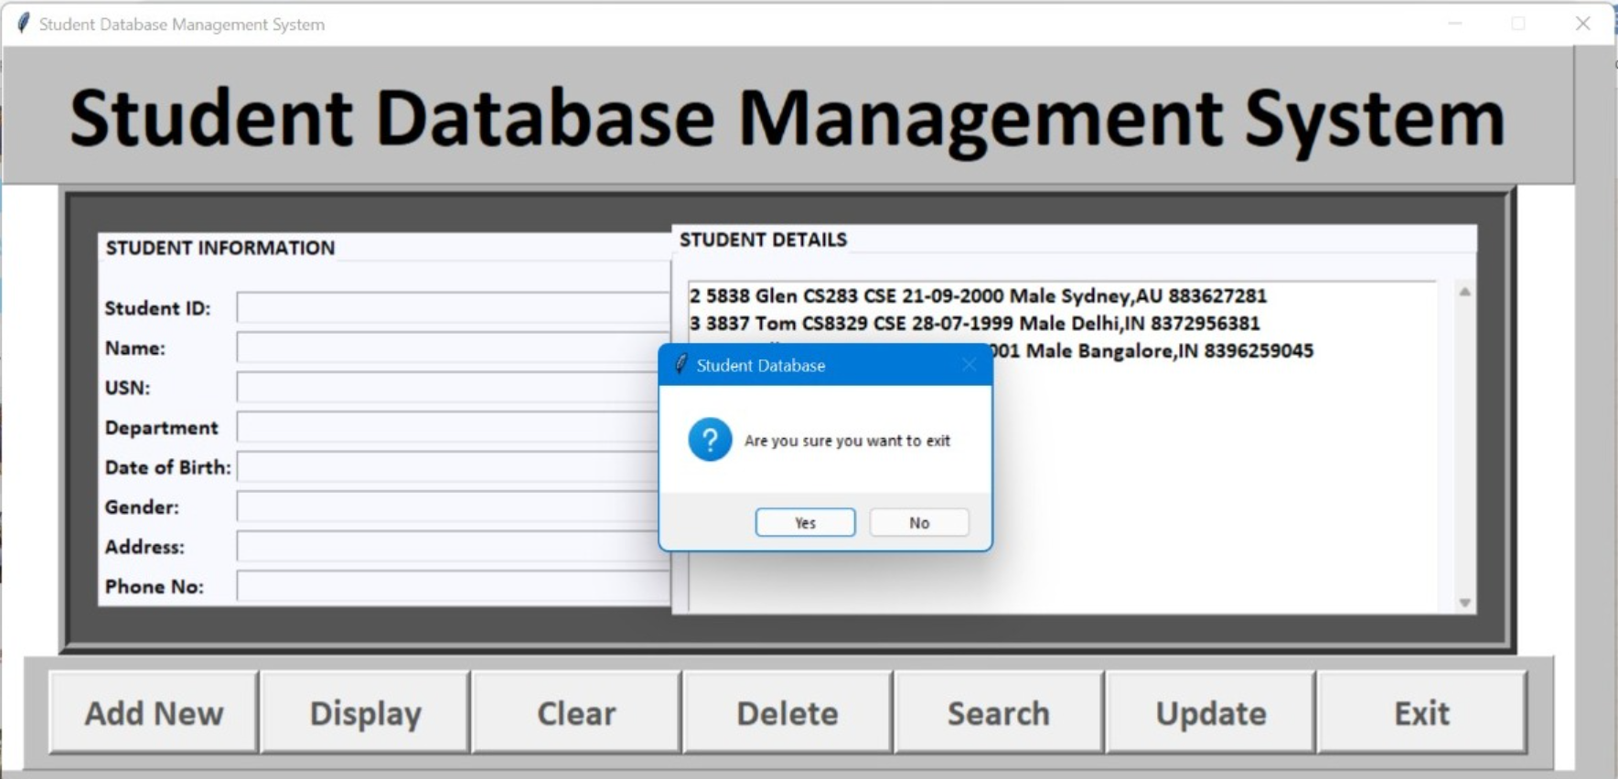This screenshot has width=1618, height=779.
Task: Click the Update button
Action: coord(1211,713)
